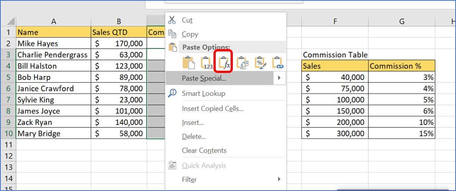Screen dimensions: 456x191
Task: Select the Bob Harp cell
Action: coord(54,77)
